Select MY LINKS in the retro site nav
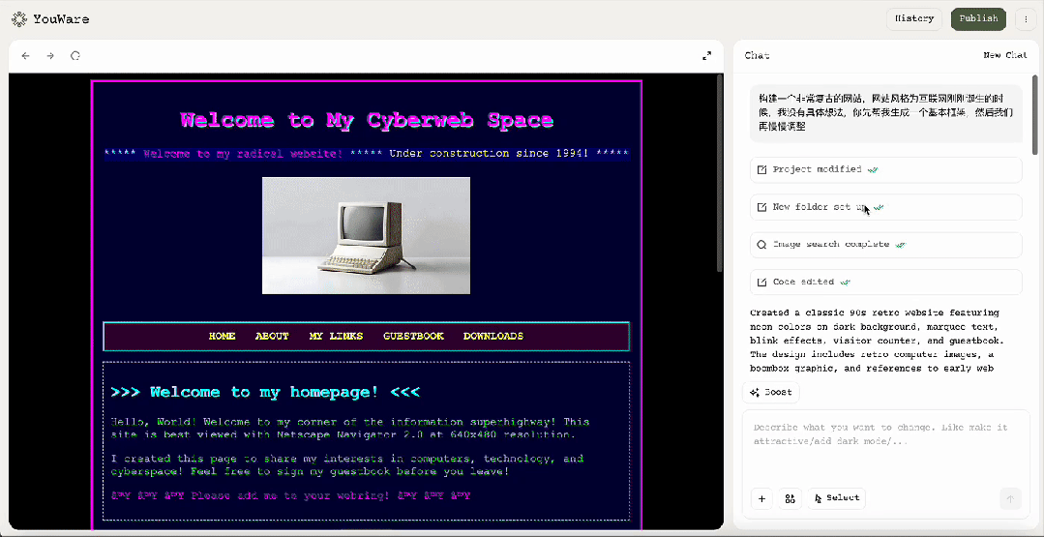This screenshot has height=537, width=1044. [336, 336]
